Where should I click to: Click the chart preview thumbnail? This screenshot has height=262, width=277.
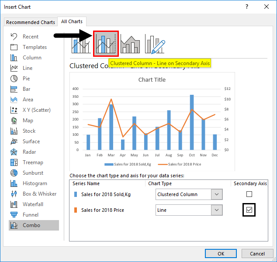152,121
